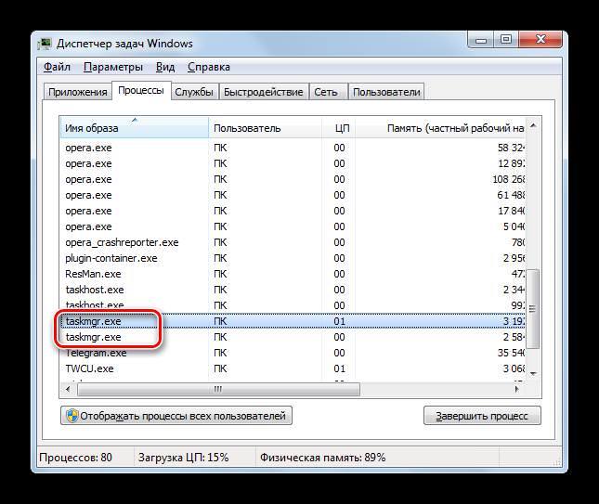The image size is (599, 504).
Task: Sort by Память column header
Action: coord(440,128)
